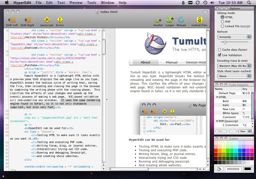
Task: Click the hex color input field showing #000000
Action: 233,169
